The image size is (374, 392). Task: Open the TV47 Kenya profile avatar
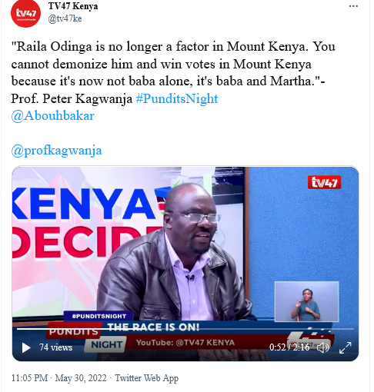[x=25, y=13]
